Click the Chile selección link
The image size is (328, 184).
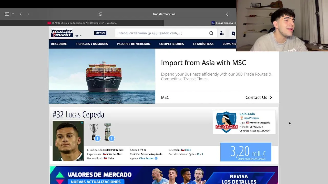(x=188, y=150)
